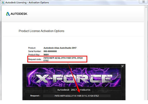Click the Autodesk Alias AutoStudio 2017 text
The image size is (148, 104).
60,48
